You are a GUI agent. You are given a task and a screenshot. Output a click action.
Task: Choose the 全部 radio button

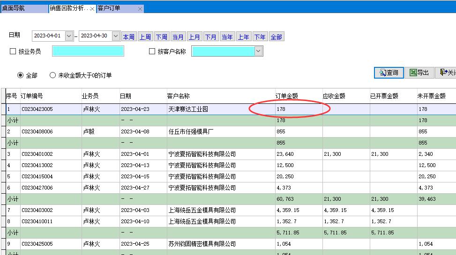coord(20,75)
